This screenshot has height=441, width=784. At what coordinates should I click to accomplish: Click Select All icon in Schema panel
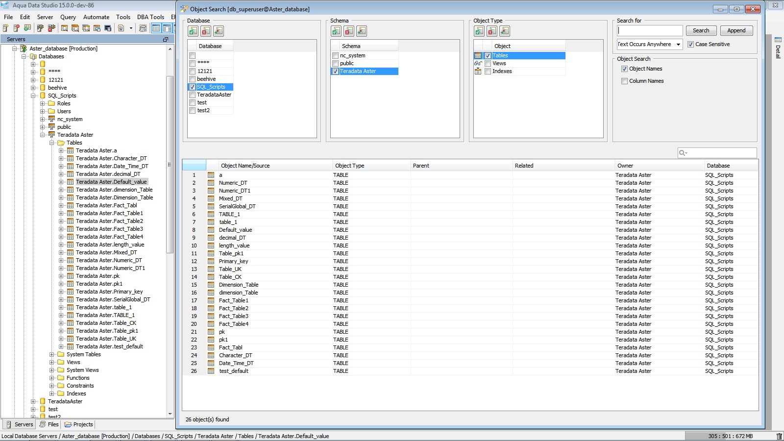tap(336, 31)
